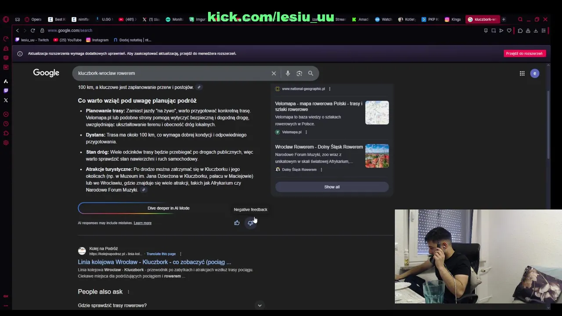Image resolution: width=562 pixels, height=316 pixels.
Task: Open (25) YouTube bookmark
Action: point(68,40)
